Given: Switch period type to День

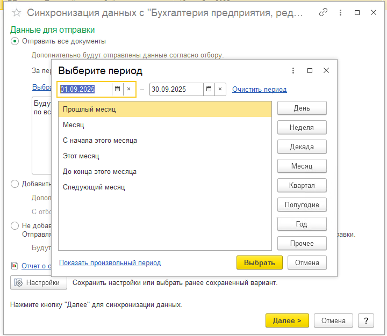Looking at the screenshot, I should click(302, 108).
